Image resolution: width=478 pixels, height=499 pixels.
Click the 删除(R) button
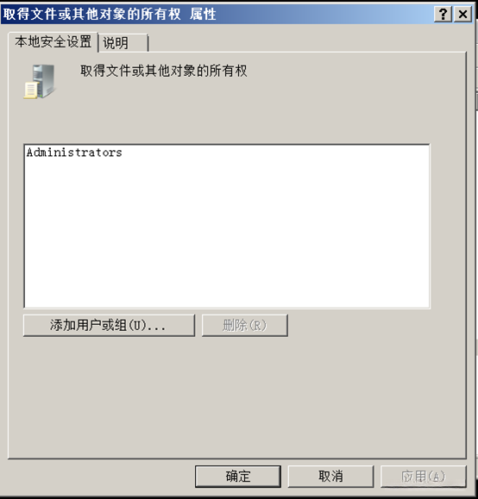coord(245,325)
